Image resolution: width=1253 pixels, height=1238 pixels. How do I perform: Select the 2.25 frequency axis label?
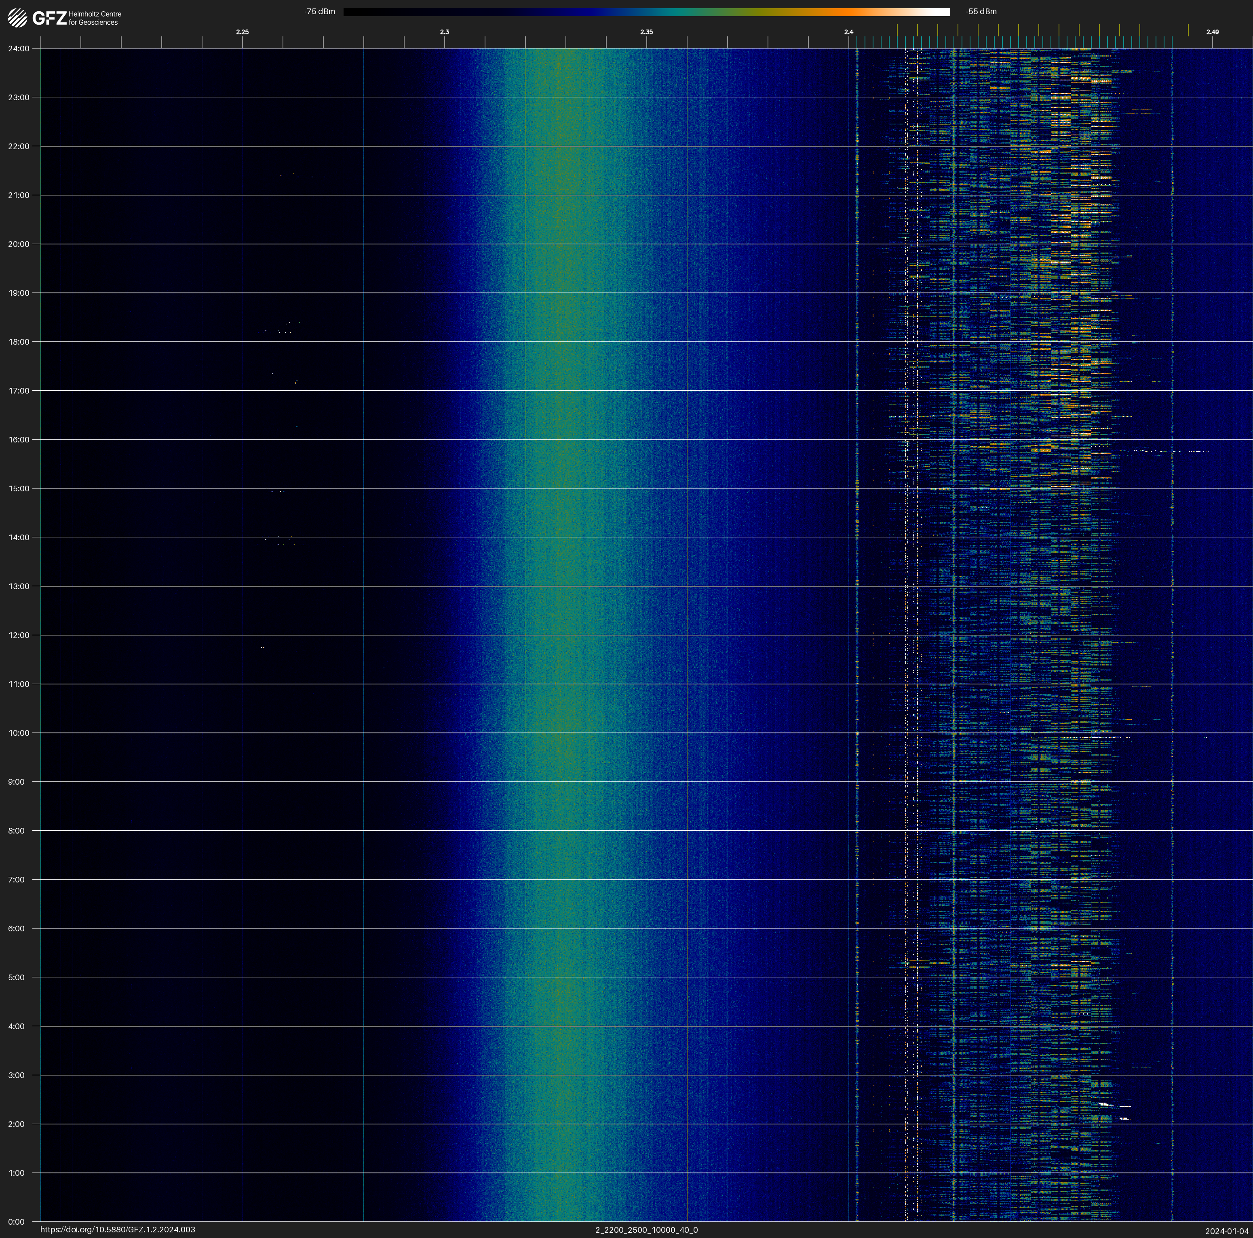[242, 32]
